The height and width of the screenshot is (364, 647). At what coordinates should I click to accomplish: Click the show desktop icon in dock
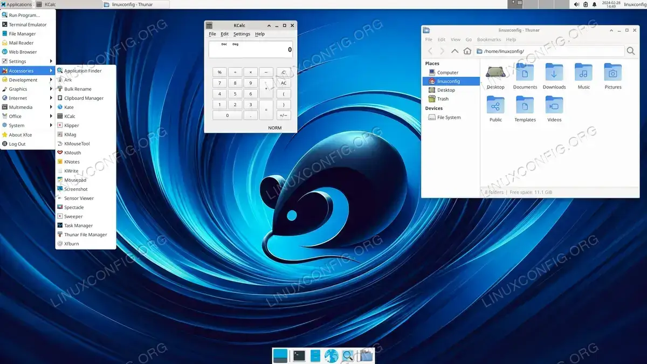pyautogui.click(x=280, y=355)
